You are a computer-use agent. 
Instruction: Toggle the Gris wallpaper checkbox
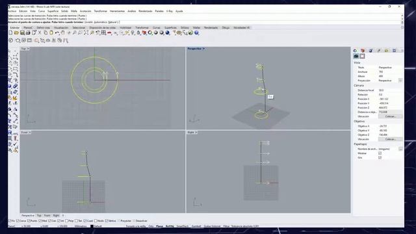click(380, 157)
